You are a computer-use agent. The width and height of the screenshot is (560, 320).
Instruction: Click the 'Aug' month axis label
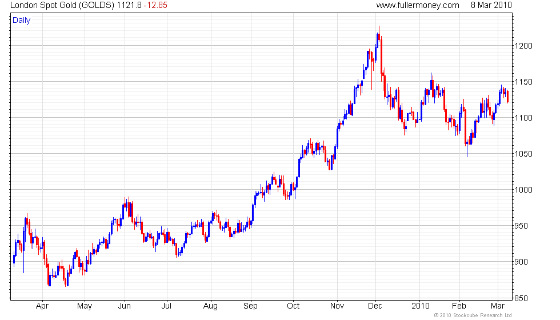tap(210, 306)
